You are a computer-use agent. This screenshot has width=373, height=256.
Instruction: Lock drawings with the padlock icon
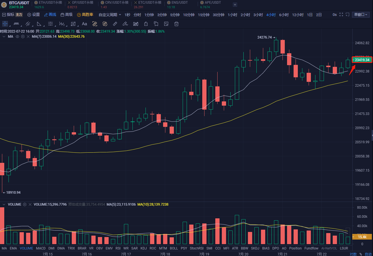pos(146,24)
